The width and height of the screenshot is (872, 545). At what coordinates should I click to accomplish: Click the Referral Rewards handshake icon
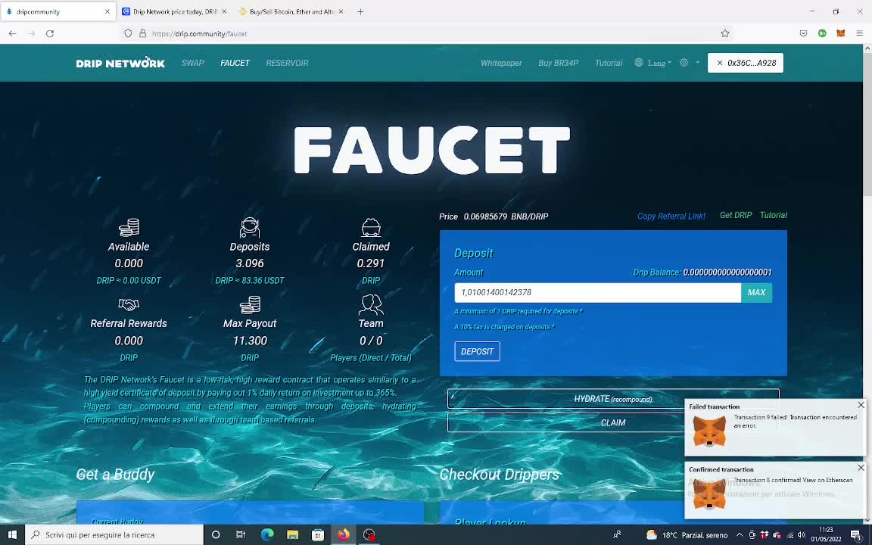tap(129, 305)
